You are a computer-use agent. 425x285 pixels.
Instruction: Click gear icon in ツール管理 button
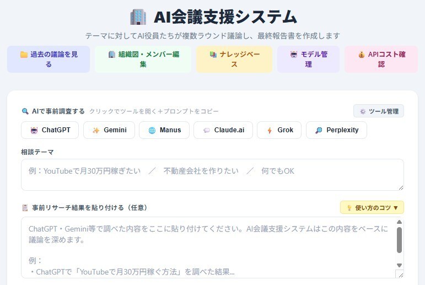click(363, 111)
